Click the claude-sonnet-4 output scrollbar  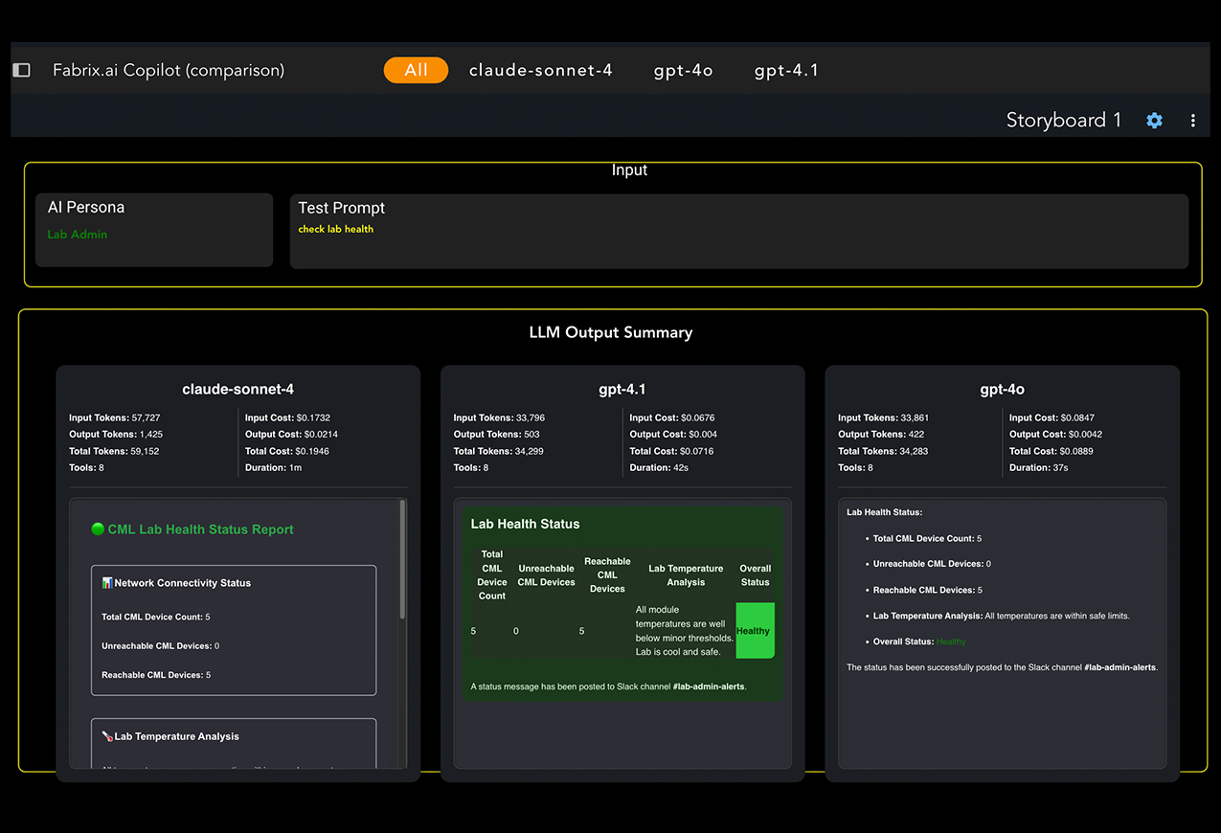click(x=402, y=560)
